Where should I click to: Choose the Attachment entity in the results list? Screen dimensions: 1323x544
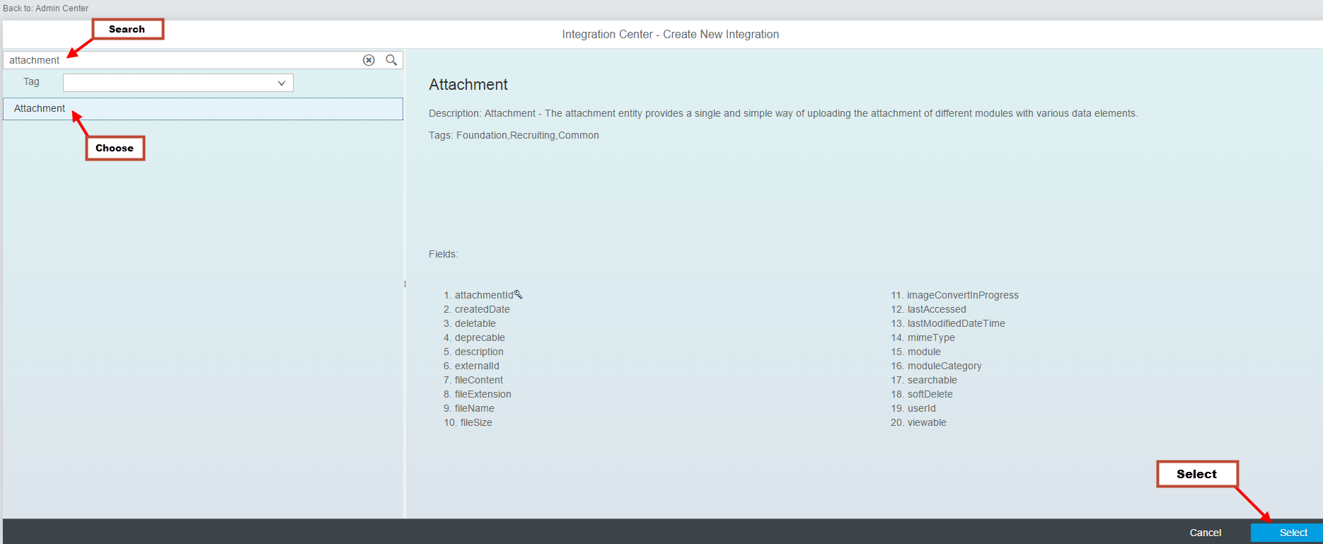pyautogui.click(x=203, y=109)
